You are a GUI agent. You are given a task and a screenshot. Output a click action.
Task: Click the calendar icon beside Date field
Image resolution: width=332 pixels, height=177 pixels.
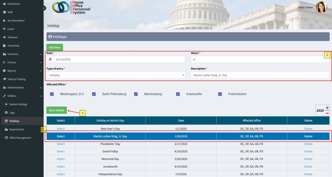click(x=50, y=59)
